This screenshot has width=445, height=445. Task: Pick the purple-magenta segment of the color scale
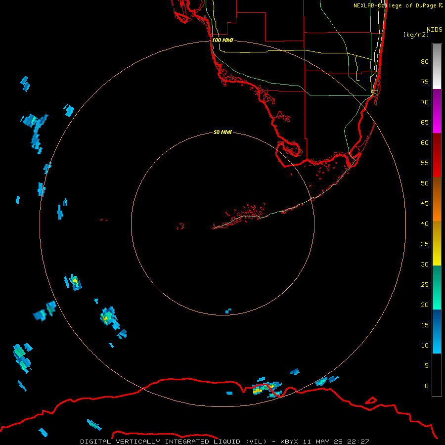(x=437, y=111)
